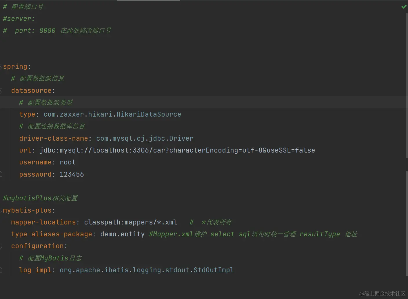This screenshot has width=408, height=299.
Task: Click the mapper-locations key
Action: pos(43,222)
